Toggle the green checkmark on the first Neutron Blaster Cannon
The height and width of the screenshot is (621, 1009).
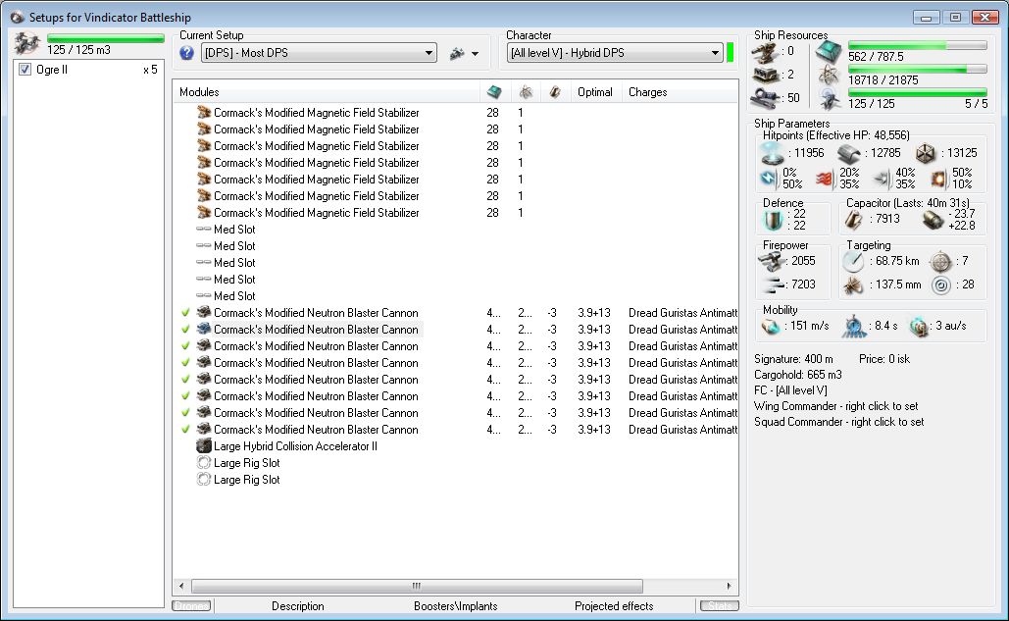(186, 313)
